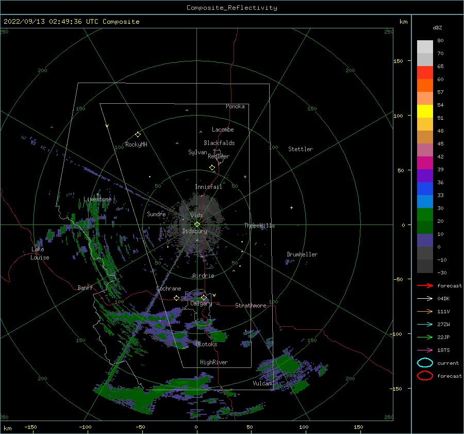
Task: Click the HighRiver label
Action: tap(213, 362)
